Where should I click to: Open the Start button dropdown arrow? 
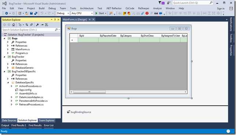pyautogui.click(x=106, y=13)
